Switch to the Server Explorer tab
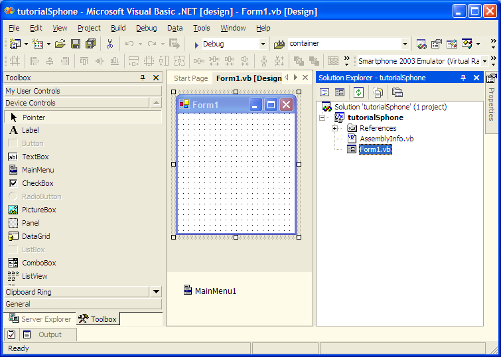501x357 pixels. tap(40, 319)
